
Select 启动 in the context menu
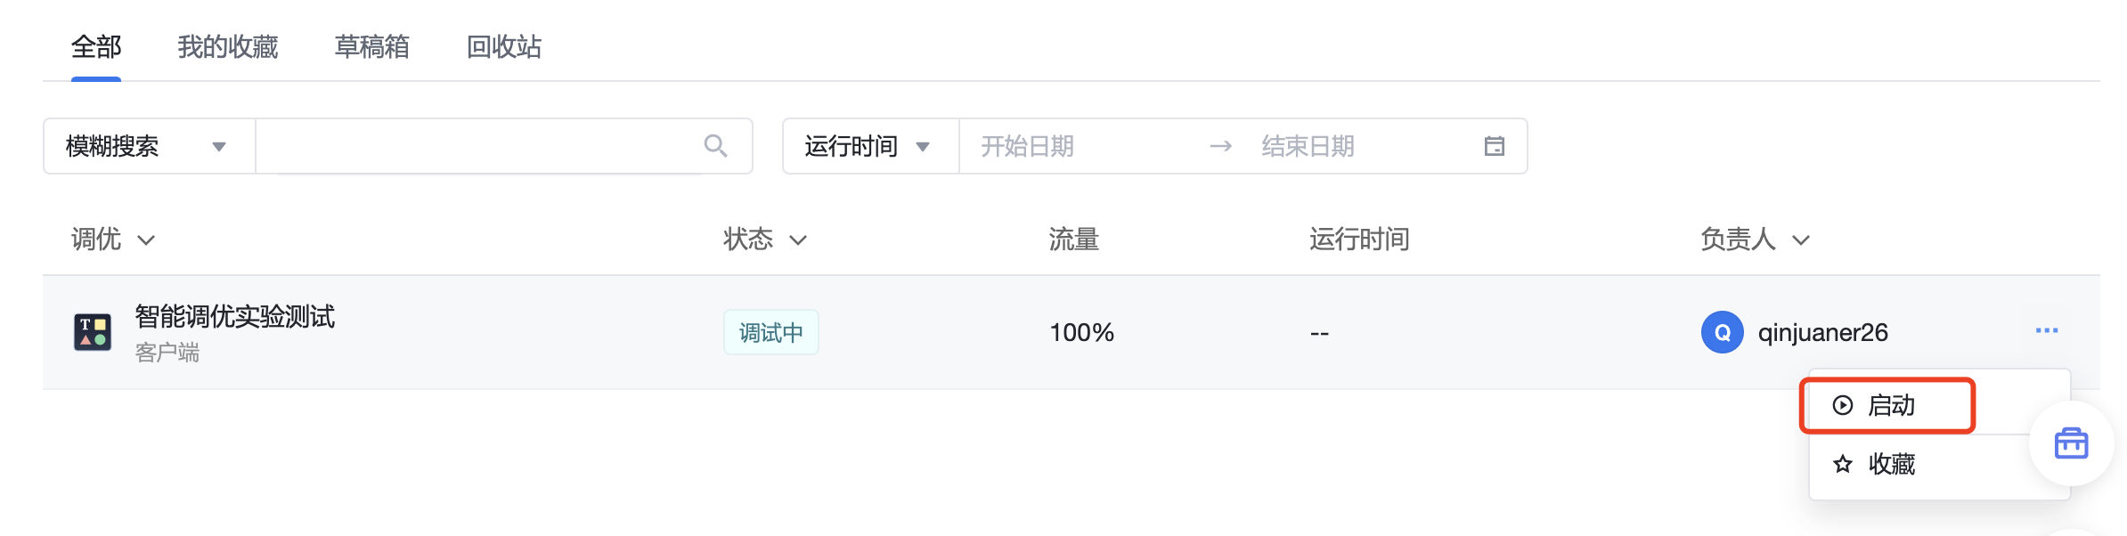pyautogui.click(x=1887, y=405)
